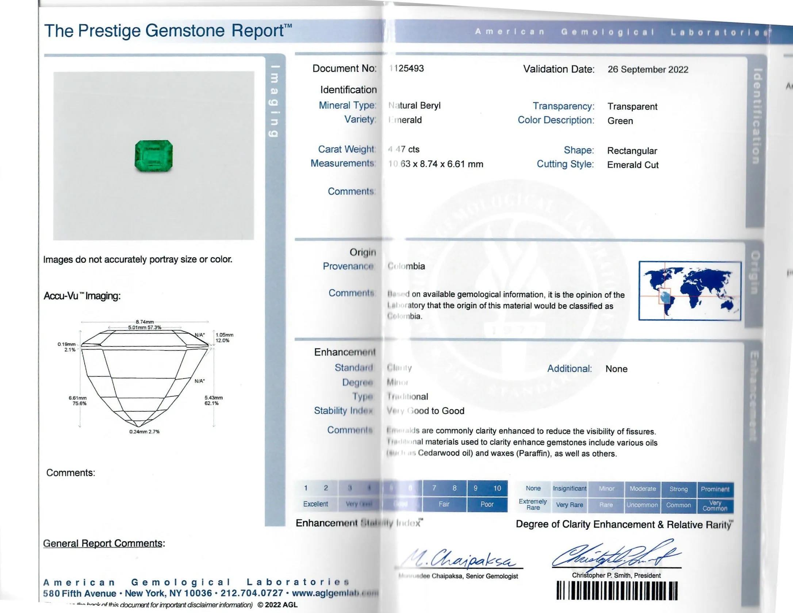Click the Traditional enhancement type value

407,396
